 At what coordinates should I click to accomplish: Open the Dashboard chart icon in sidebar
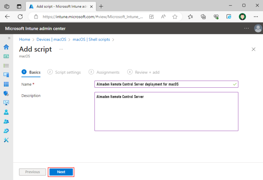pyautogui.click(x=6, y=56)
